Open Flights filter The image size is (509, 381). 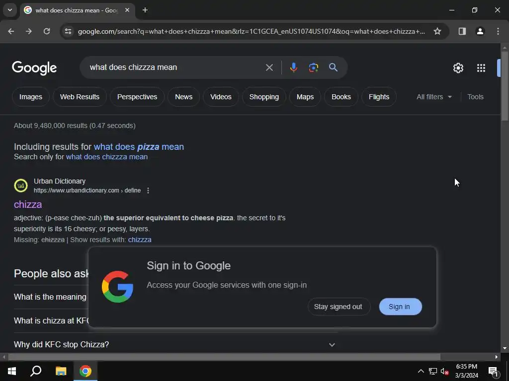[379, 97]
